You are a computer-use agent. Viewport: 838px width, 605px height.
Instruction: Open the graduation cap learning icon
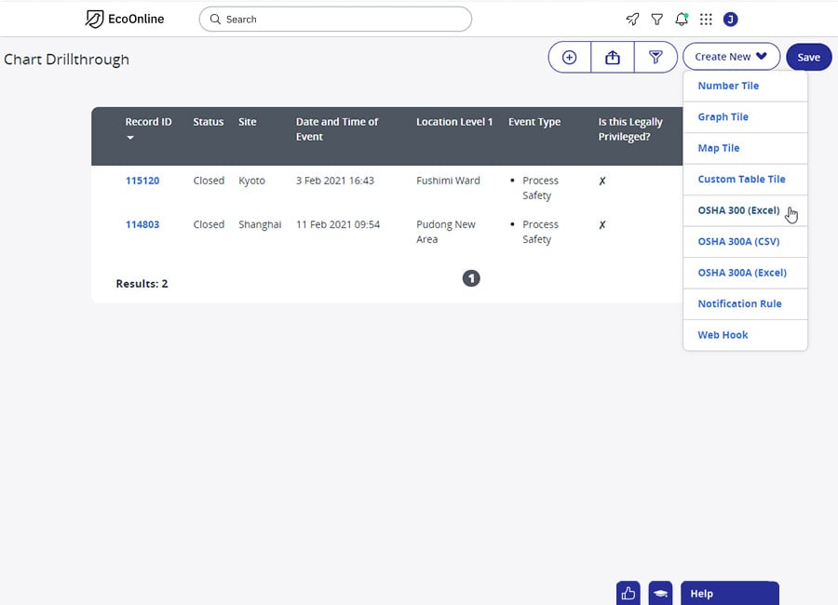click(660, 593)
